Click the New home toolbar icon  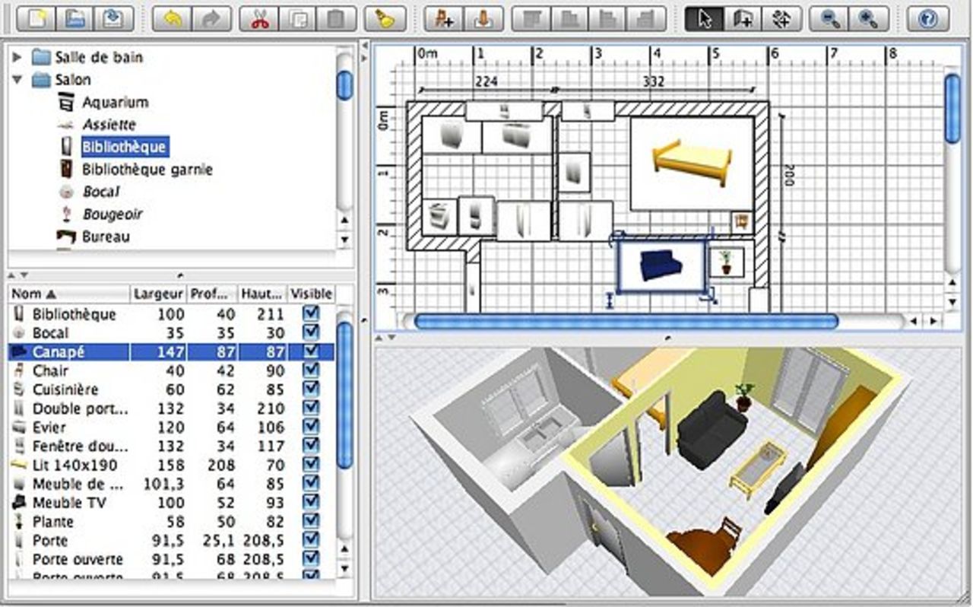coord(36,19)
